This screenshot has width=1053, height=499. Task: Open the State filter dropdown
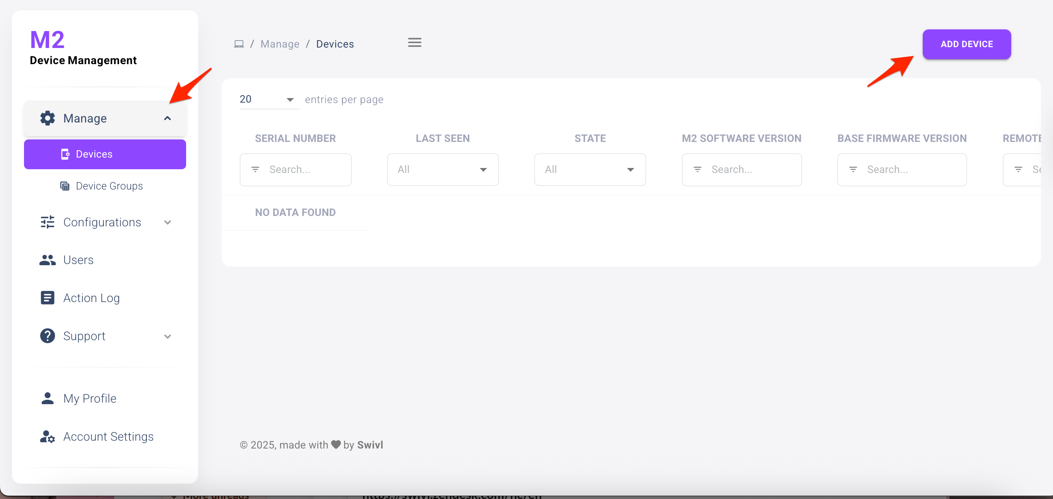tap(590, 170)
